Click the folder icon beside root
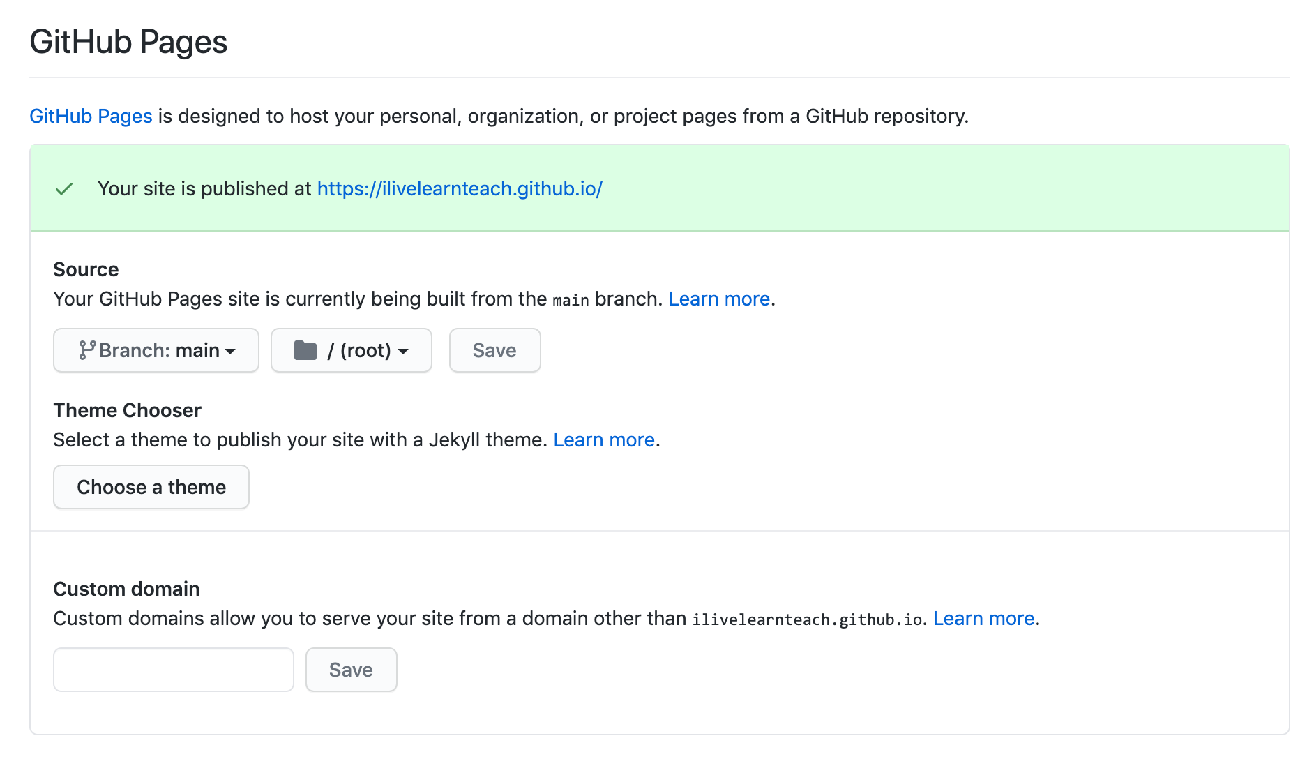The height and width of the screenshot is (759, 1307). click(305, 350)
